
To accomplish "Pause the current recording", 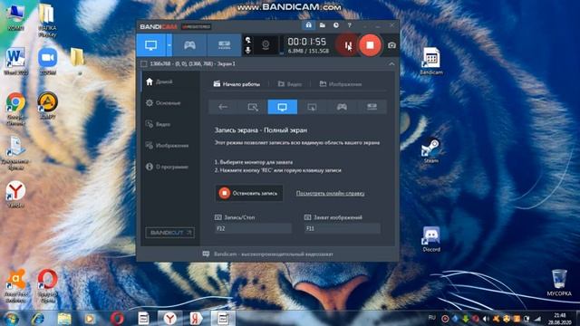I will coord(348,45).
